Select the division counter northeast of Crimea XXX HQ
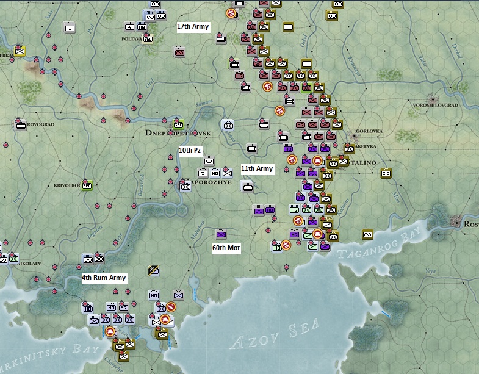Image resolution: width=479 pixels, height=374 pixels. pyautogui.click(x=178, y=295)
